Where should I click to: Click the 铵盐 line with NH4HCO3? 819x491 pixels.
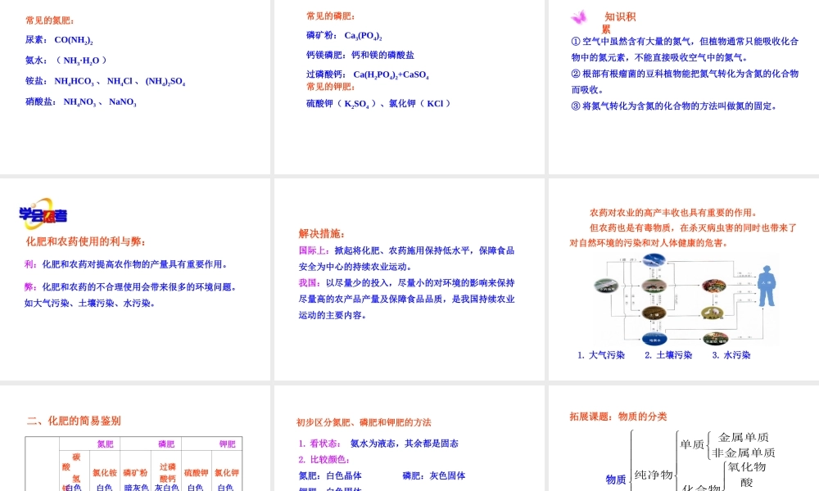(x=105, y=81)
